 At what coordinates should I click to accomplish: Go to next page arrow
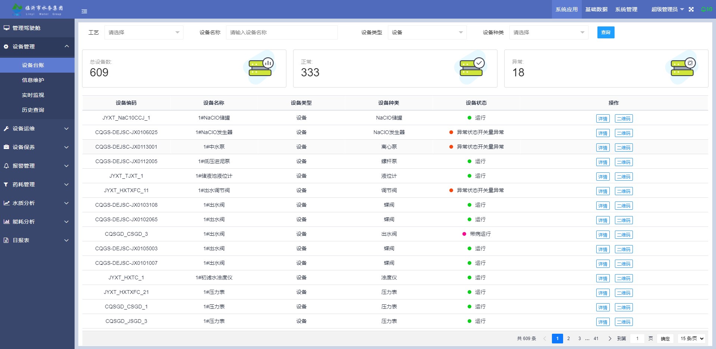(x=610, y=339)
